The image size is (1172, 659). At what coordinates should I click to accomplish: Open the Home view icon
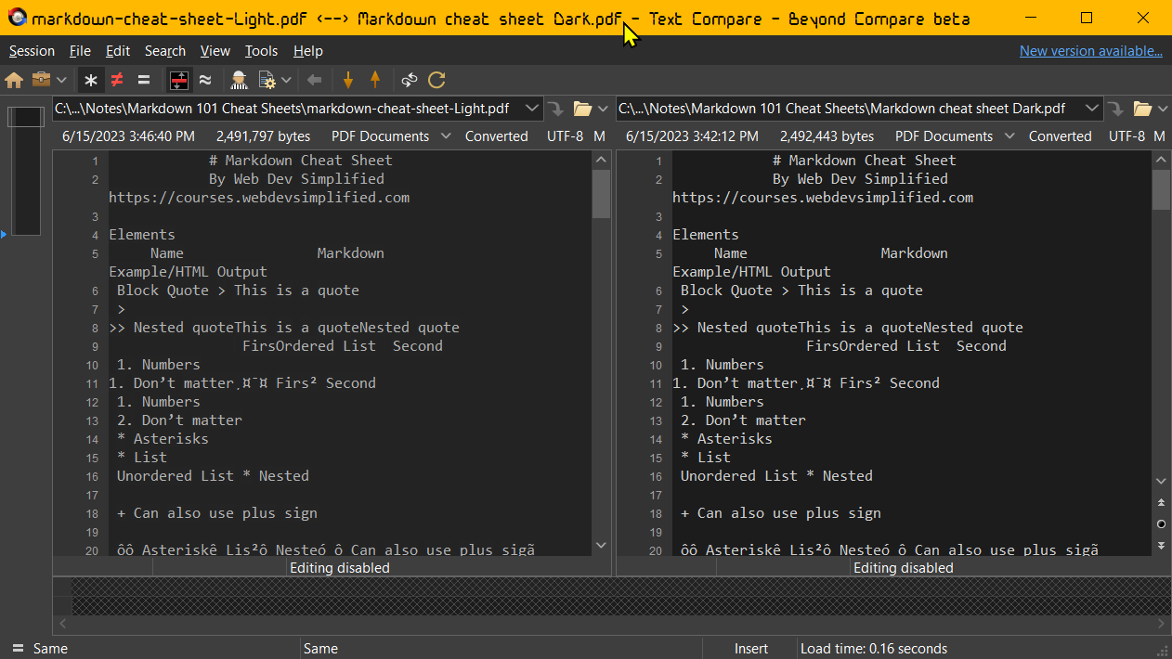(x=14, y=80)
